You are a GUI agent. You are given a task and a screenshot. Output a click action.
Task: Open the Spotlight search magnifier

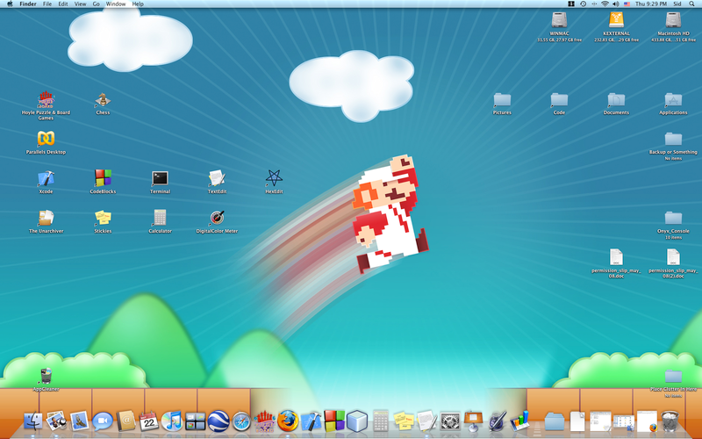point(693,4)
